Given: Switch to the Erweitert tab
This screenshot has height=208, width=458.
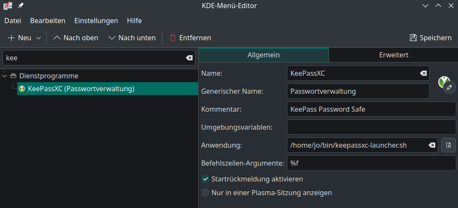Looking at the screenshot, I should click(x=393, y=55).
